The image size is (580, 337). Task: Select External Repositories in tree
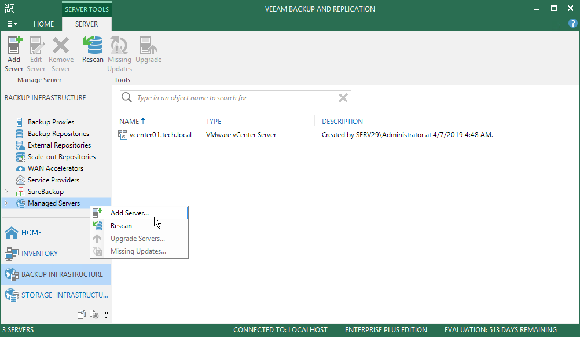coord(59,145)
